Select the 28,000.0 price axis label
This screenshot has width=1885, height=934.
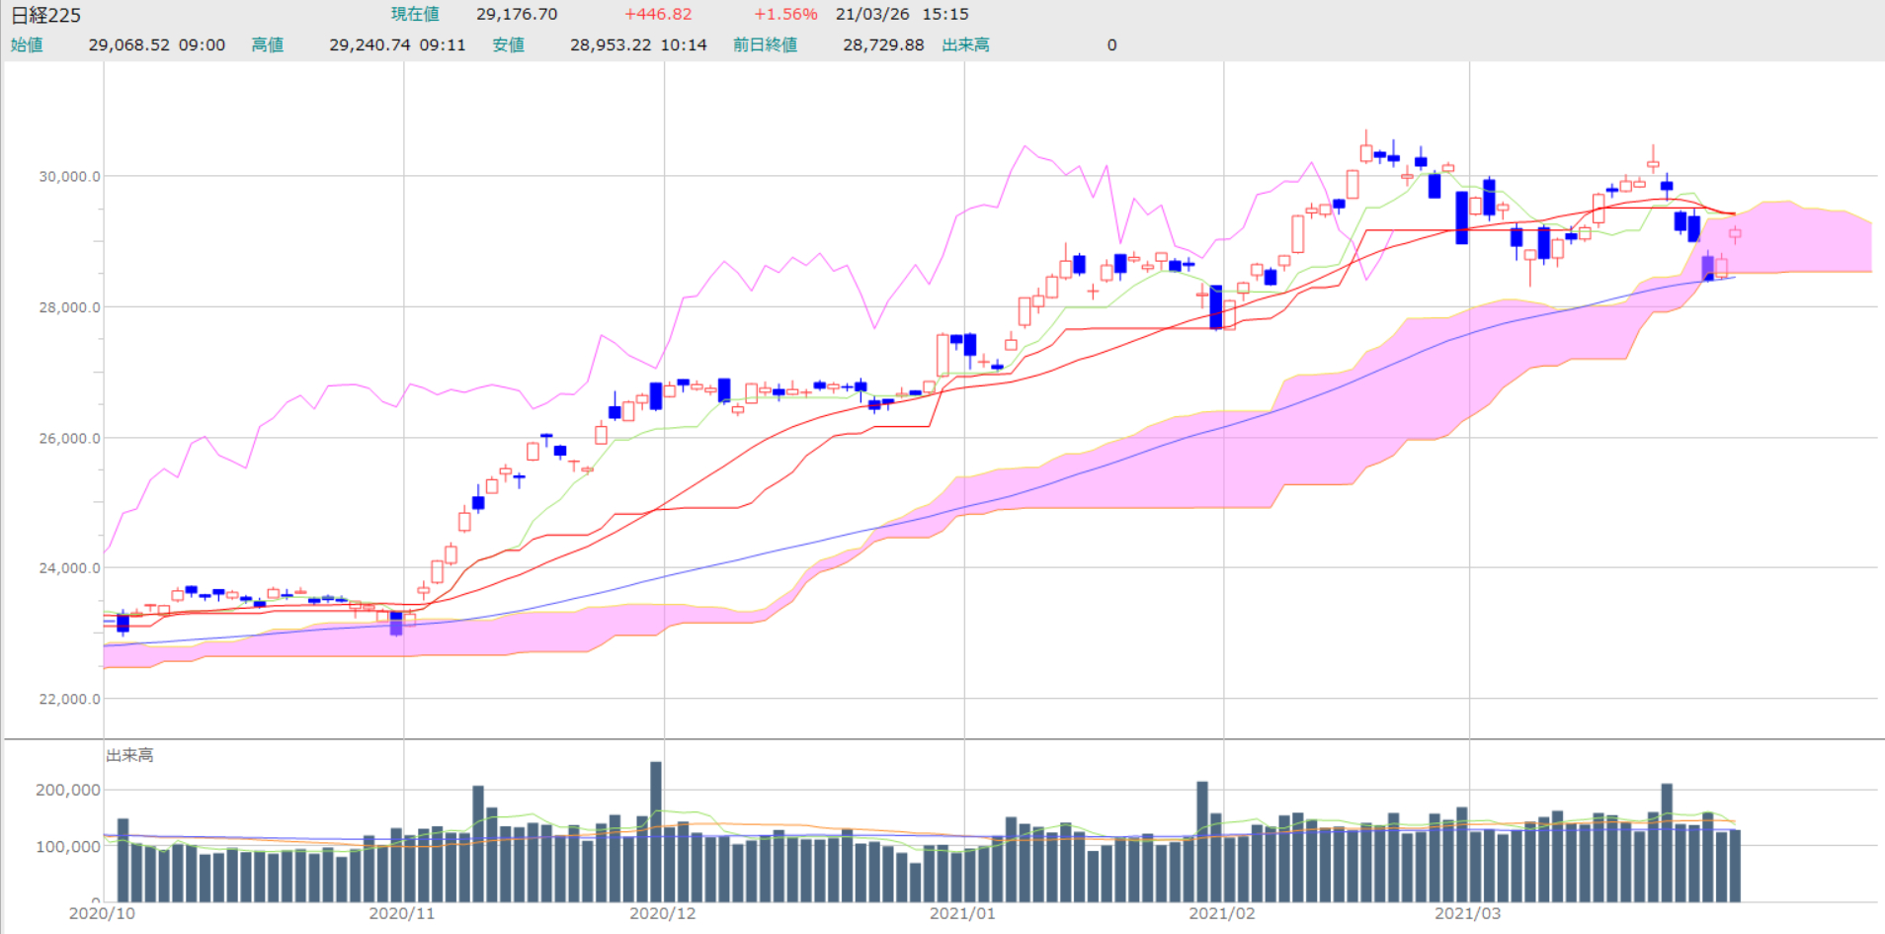[69, 307]
